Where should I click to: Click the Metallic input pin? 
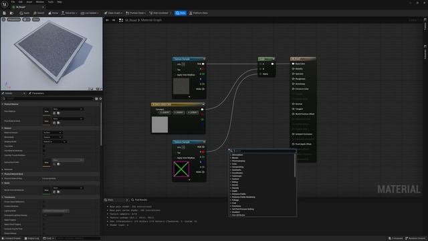coord(293,69)
